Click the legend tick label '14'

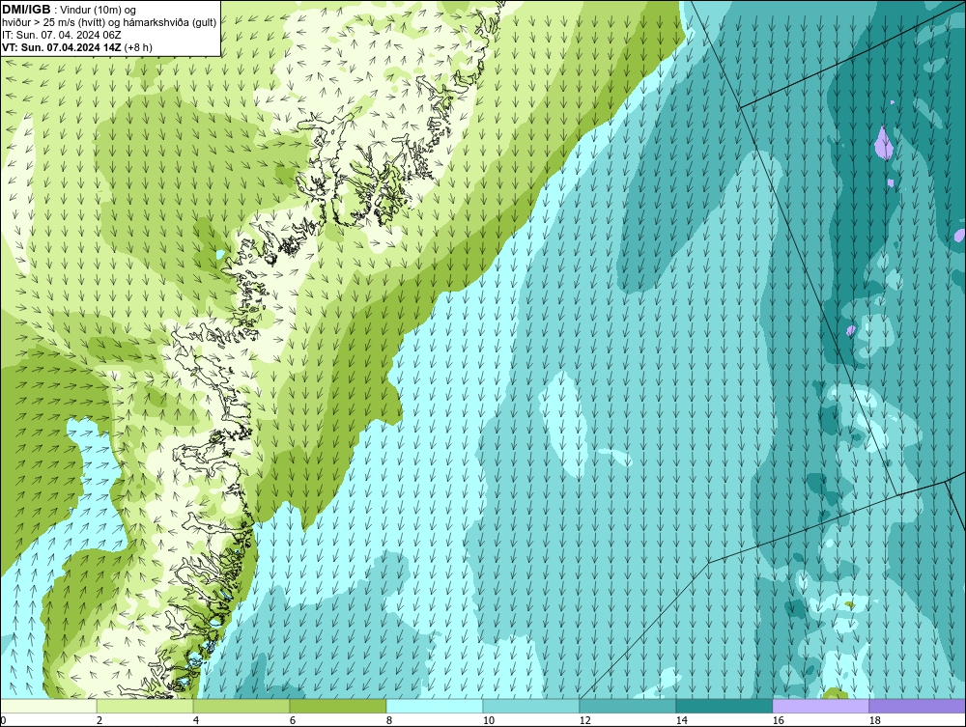coord(682,720)
